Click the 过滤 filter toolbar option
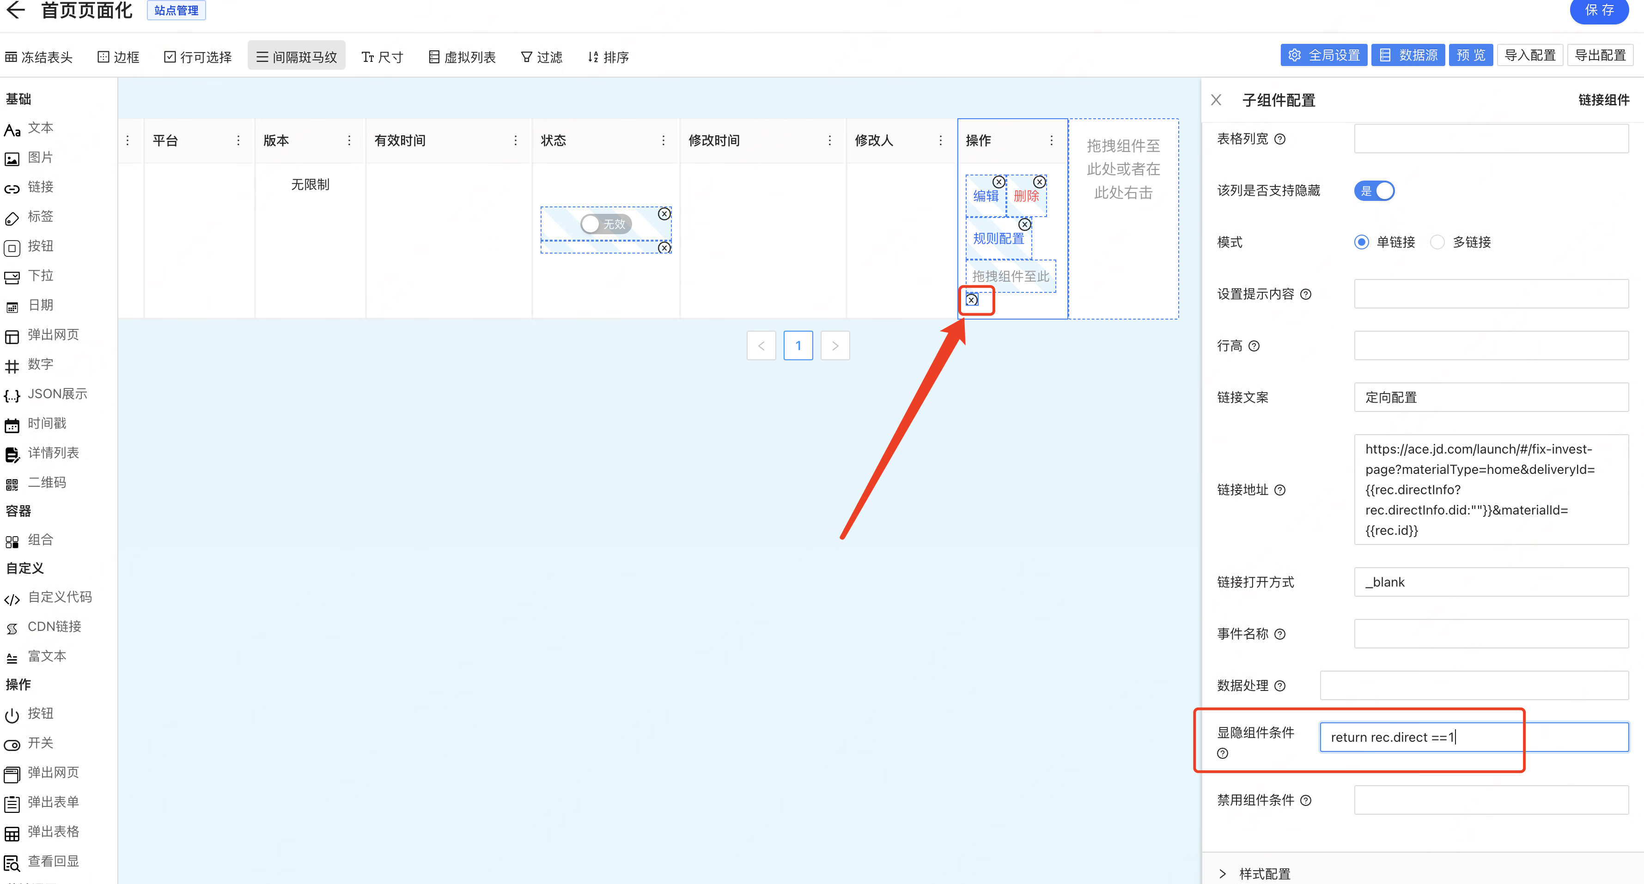The height and width of the screenshot is (884, 1644). 541,57
